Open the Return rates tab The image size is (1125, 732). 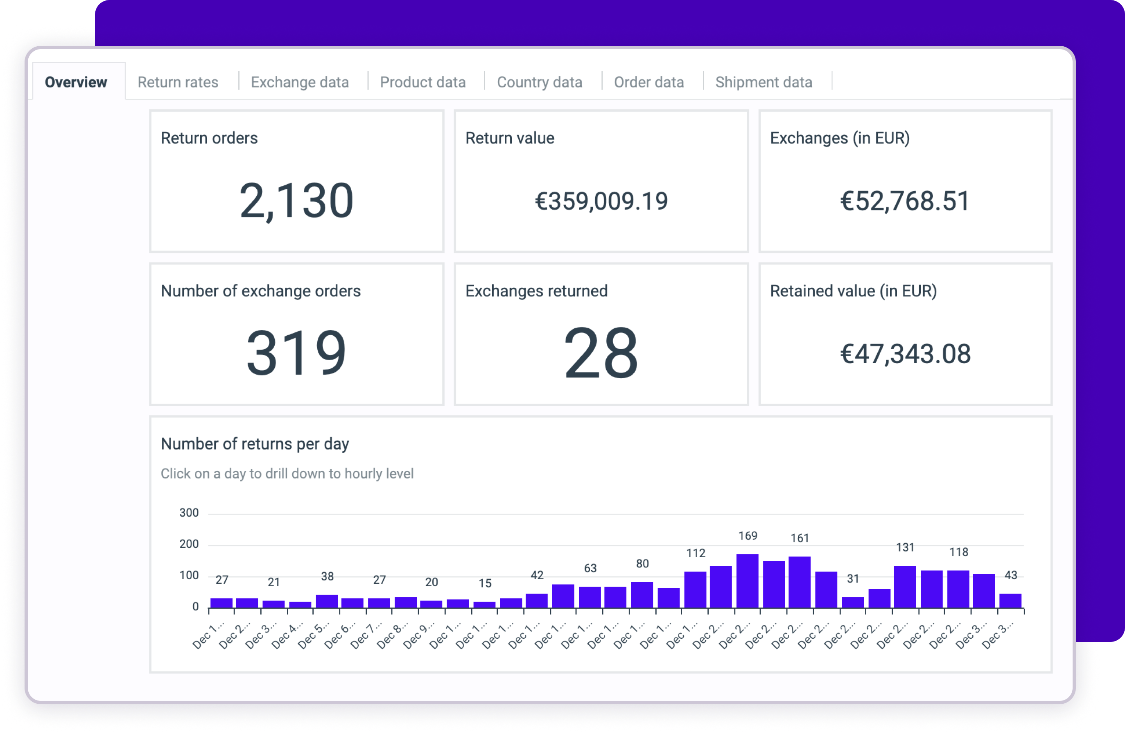(x=178, y=82)
